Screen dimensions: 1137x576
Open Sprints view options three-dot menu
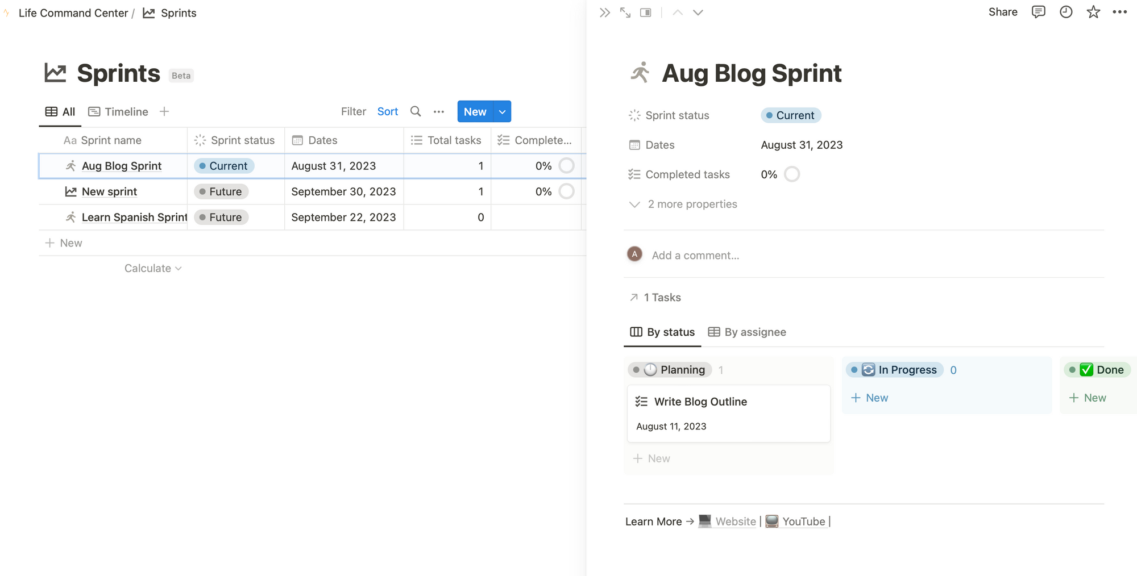(x=439, y=111)
